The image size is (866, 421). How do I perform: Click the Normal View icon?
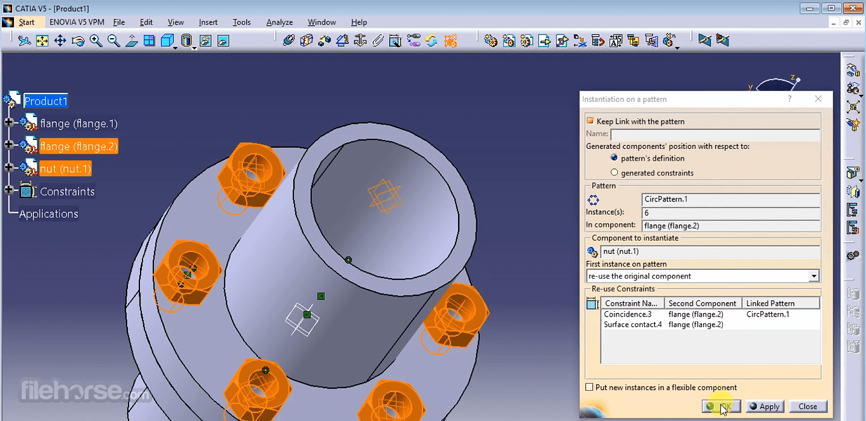point(132,41)
